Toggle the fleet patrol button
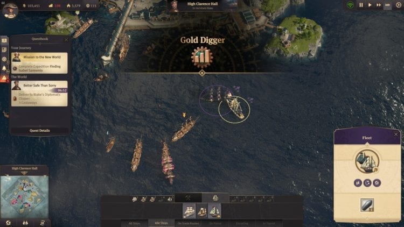404x227 pixels. coord(367,183)
